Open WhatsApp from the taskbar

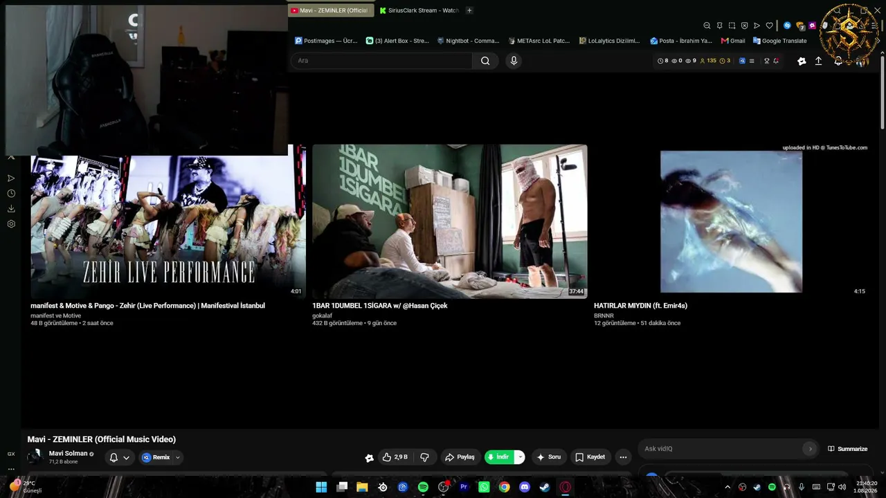[484, 487]
